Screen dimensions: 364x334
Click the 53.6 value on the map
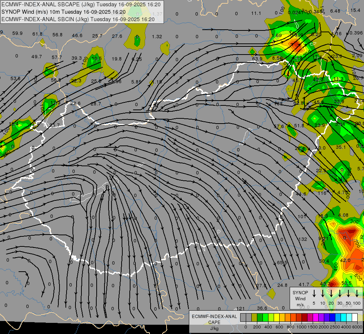click(15, 79)
